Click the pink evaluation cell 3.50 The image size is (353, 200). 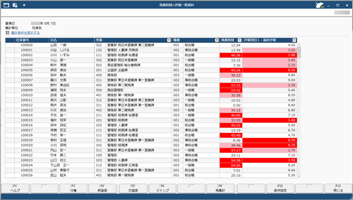[x=270, y=50]
